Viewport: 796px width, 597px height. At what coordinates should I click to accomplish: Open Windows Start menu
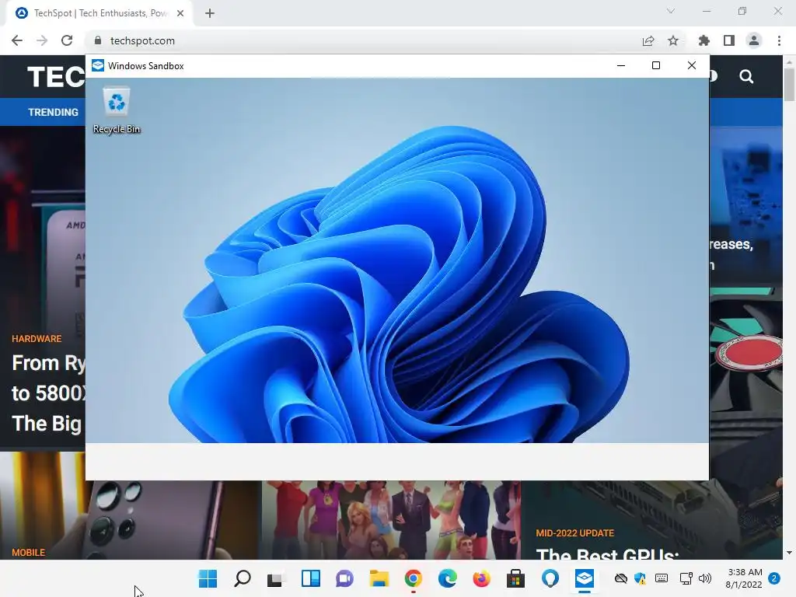coord(208,578)
